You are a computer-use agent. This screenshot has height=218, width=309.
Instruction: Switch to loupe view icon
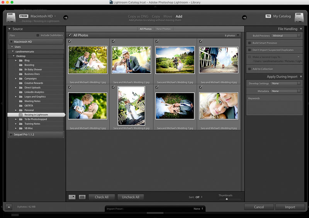82,197
